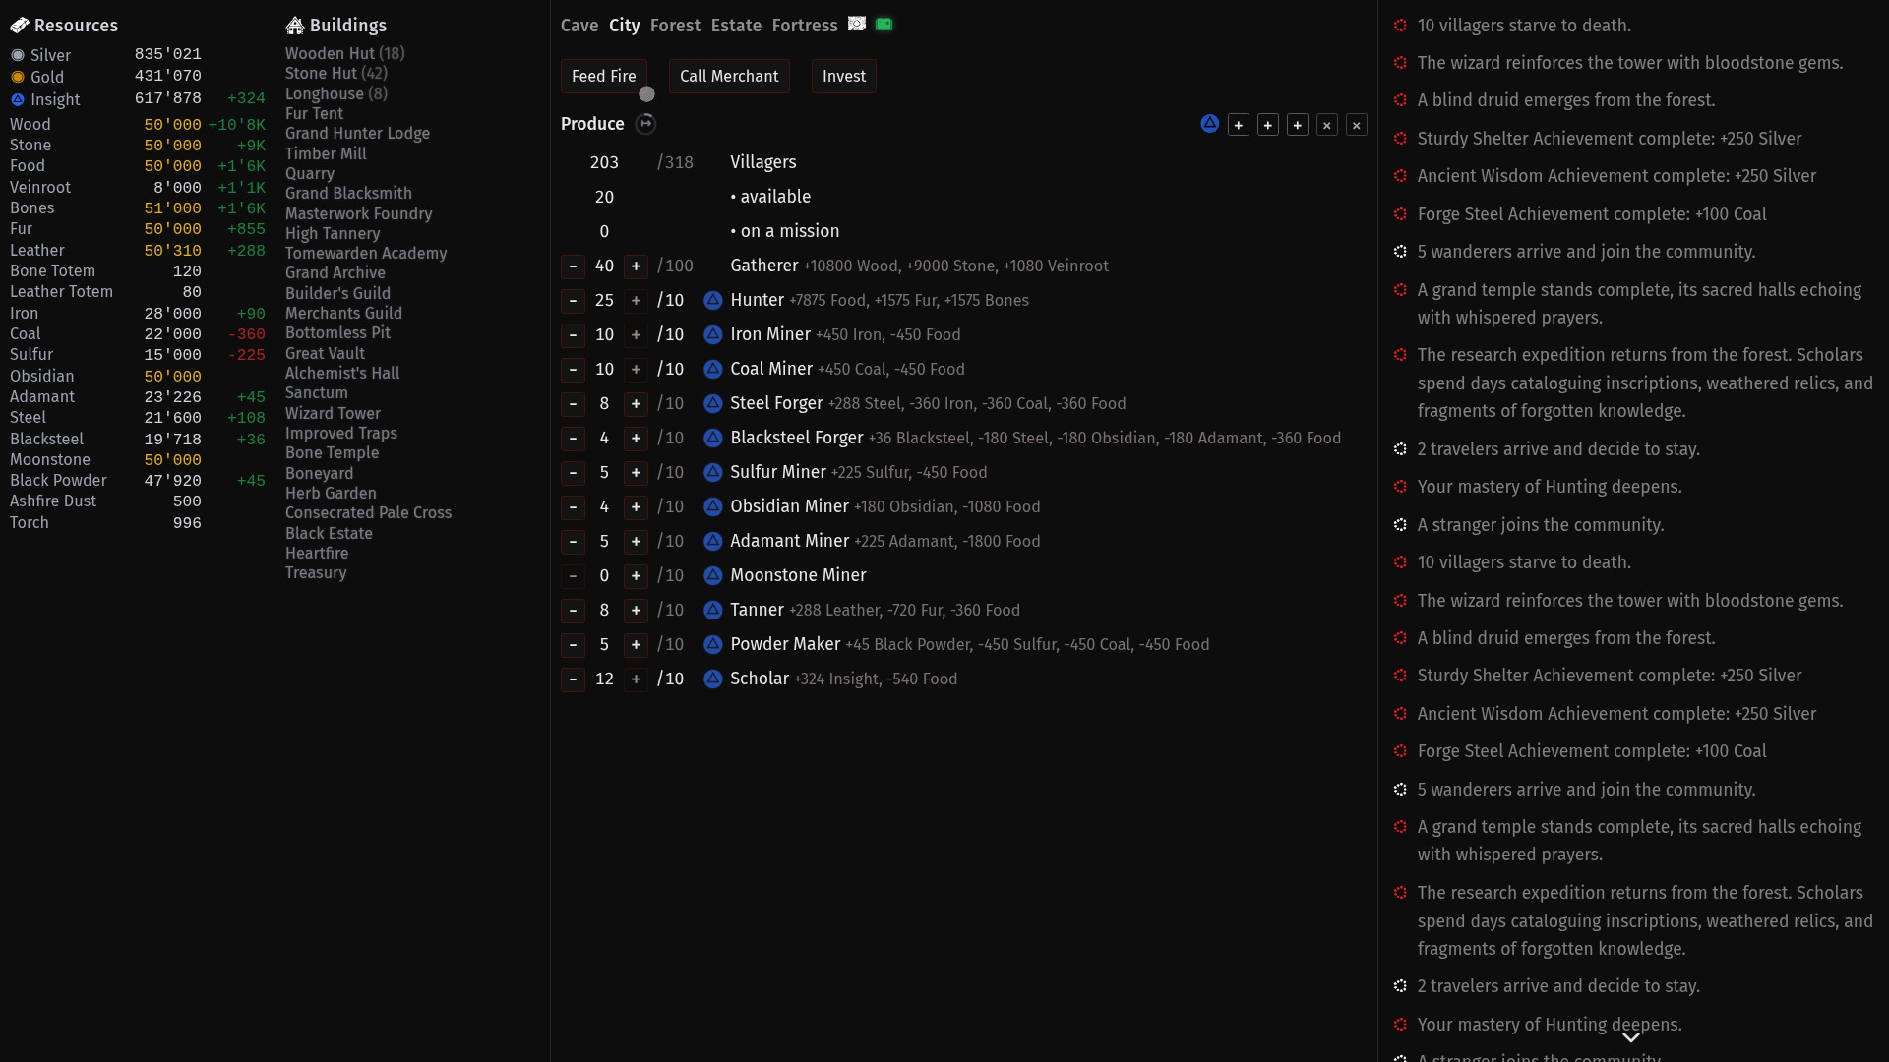
Task: Click the Insight resource icon in Resources
Action: [x=18, y=99]
